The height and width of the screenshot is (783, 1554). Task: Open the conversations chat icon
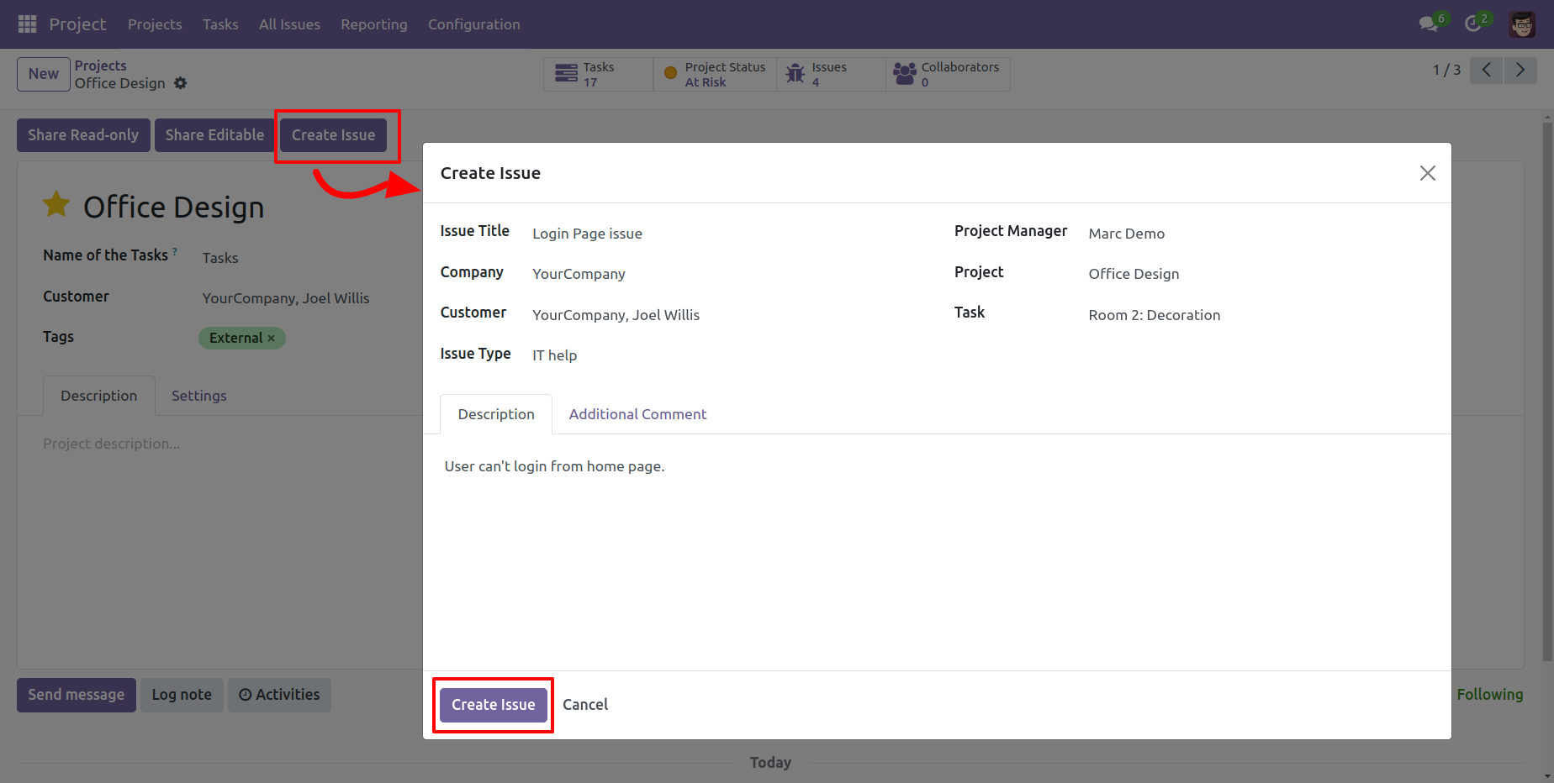(1428, 24)
